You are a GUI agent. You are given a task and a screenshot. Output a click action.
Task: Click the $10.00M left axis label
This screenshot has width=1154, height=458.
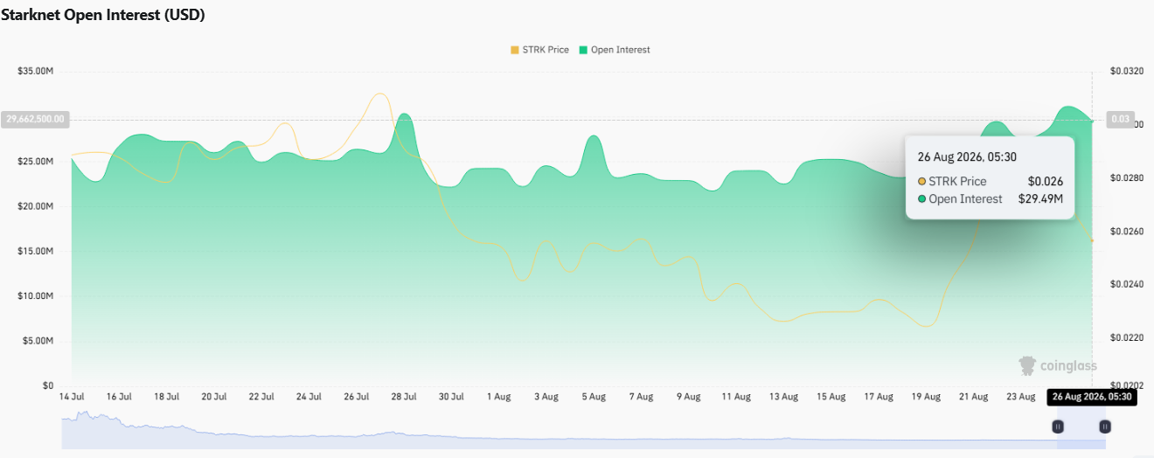tap(35, 295)
